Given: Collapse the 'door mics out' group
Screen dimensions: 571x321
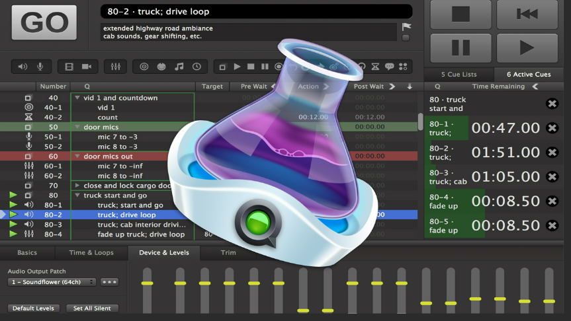Looking at the screenshot, I should (77, 157).
